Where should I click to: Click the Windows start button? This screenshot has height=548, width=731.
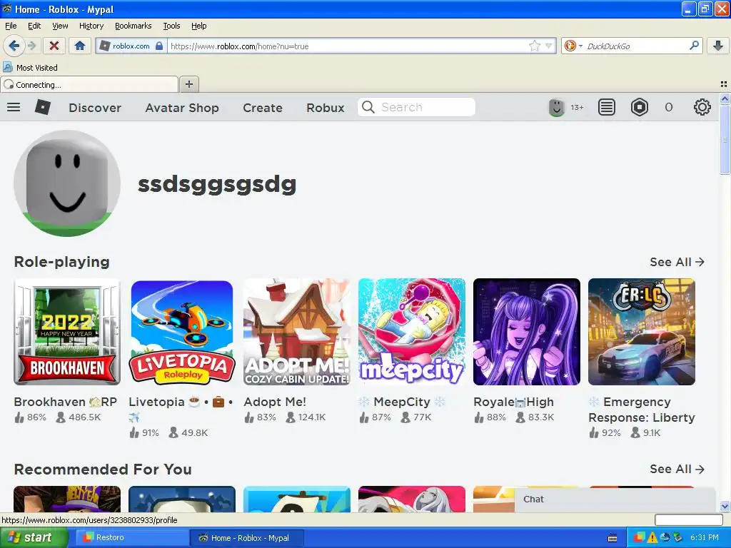coord(34,538)
